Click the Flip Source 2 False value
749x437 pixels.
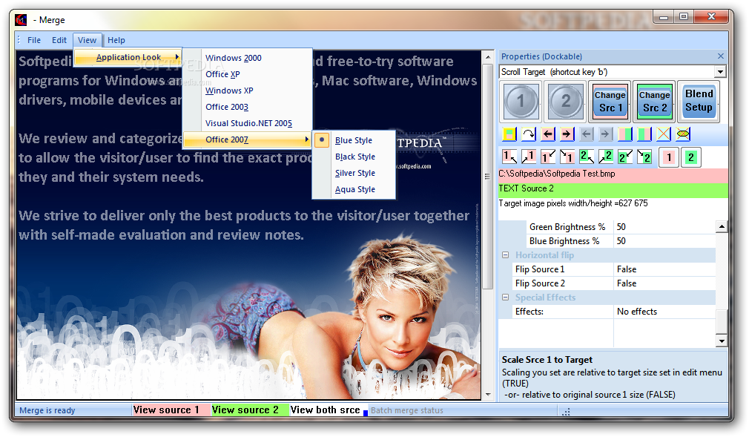coord(664,283)
